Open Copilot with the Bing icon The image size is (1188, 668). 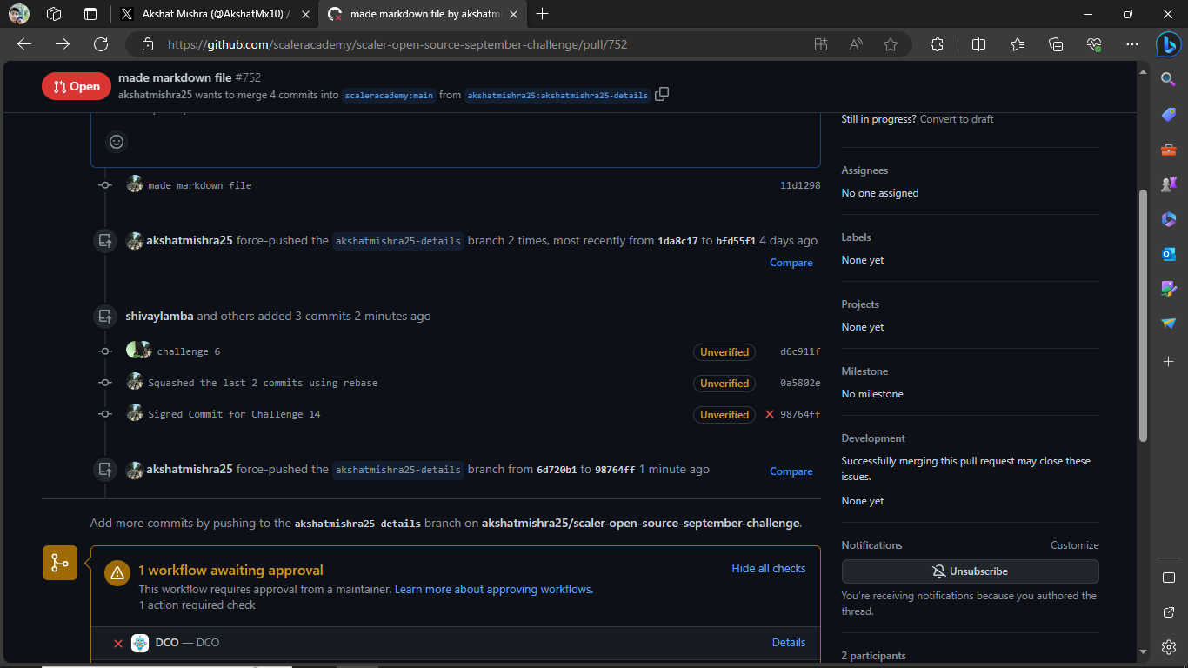coord(1168,44)
